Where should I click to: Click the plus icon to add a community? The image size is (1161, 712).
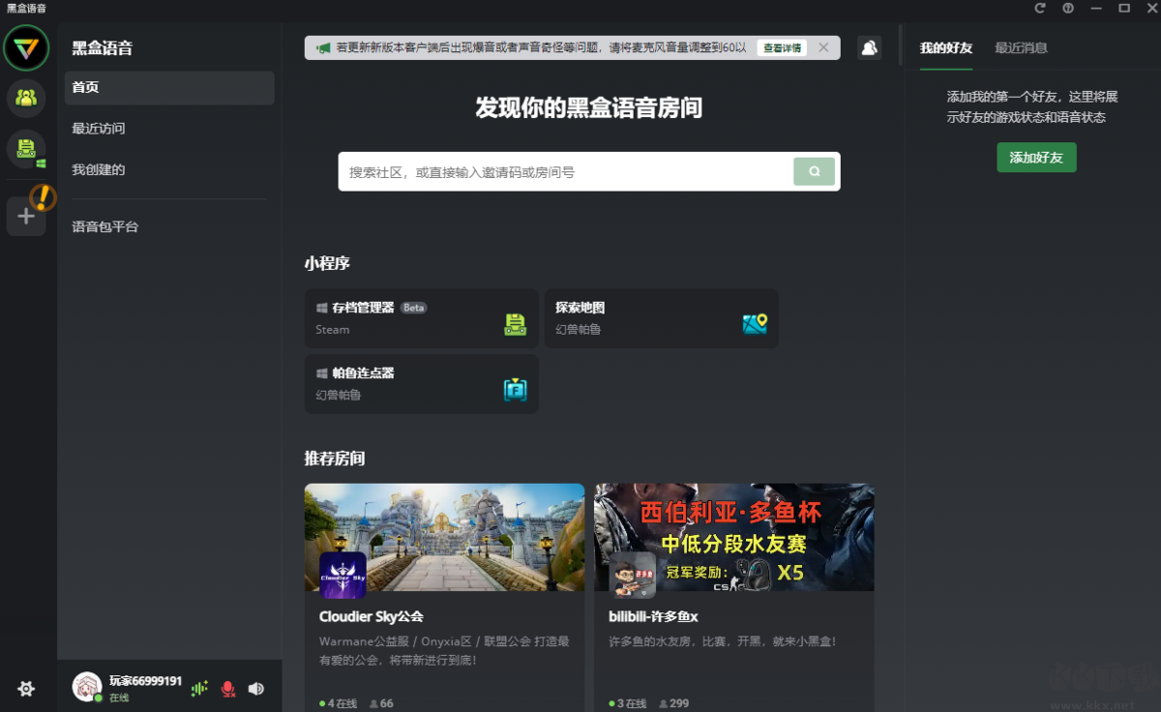(25, 216)
